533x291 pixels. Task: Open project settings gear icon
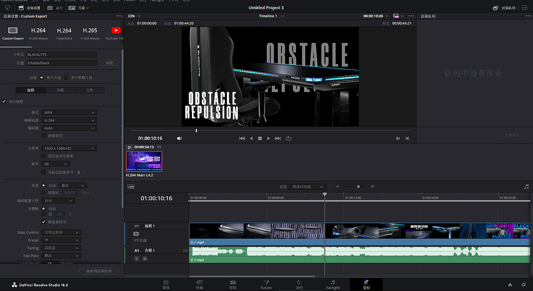[523, 285]
